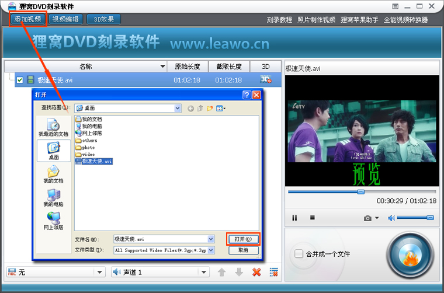Image resolution: width=444 pixels, height=293 pixels.
Task: Click the Back navigation icon in the dialog
Action: point(190,109)
